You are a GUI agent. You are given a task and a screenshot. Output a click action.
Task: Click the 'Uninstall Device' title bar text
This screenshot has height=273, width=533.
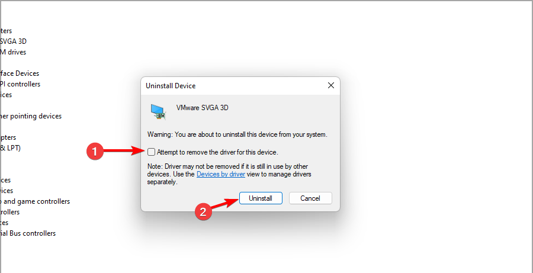point(171,86)
